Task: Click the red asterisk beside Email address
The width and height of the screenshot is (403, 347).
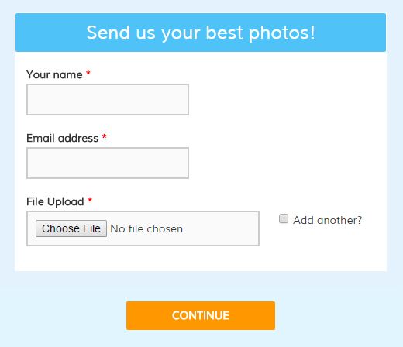Action: pyautogui.click(x=105, y=136)
